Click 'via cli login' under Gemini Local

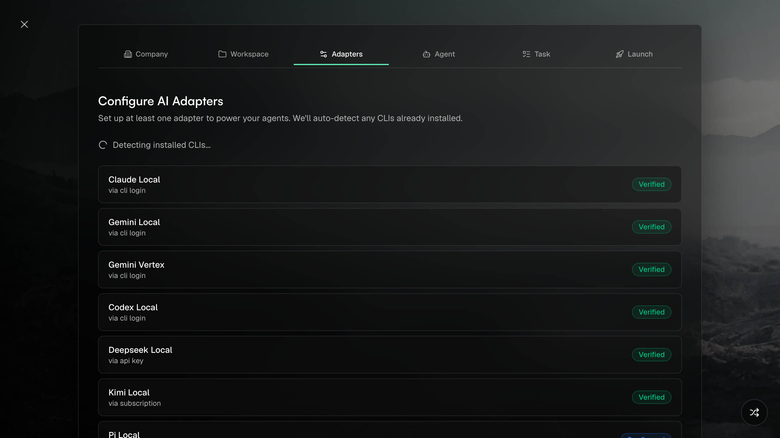click(127, 233)
